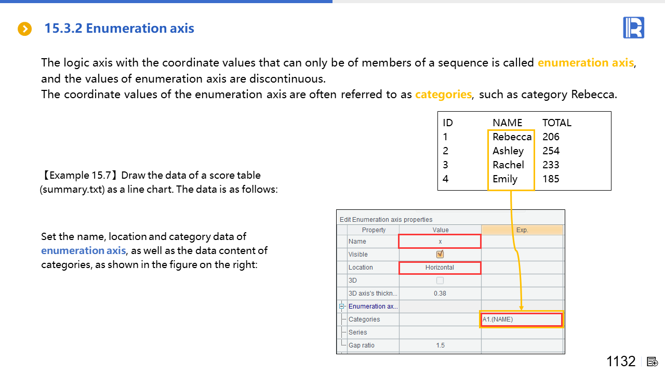Viewport: 665px width, 374px height.
Task: Click the orange 'enumeration axis' highlighted term
Action: point(586,63)
